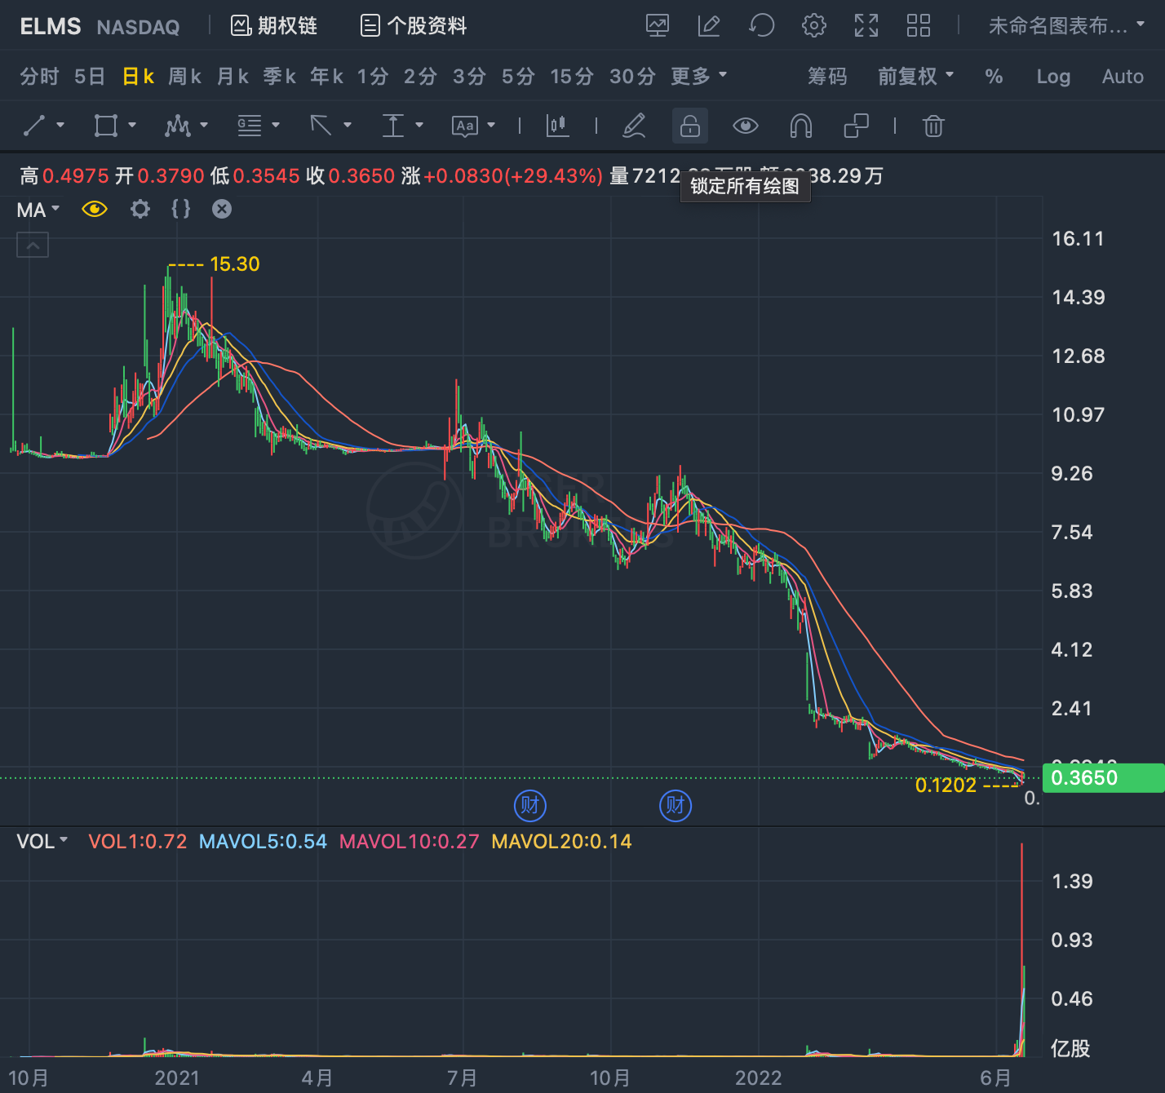
Task: Open the measure range tool
Action: click(x=393, y=126)
